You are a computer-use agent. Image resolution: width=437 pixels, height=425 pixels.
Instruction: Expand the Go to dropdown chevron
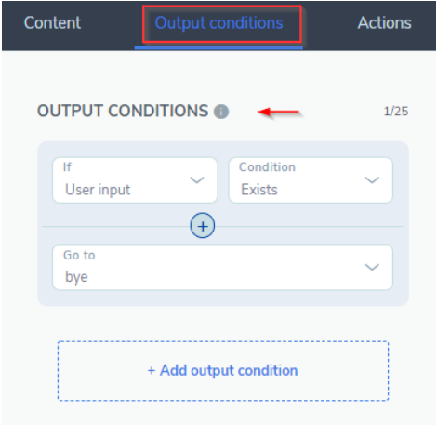tap(372, 267)
